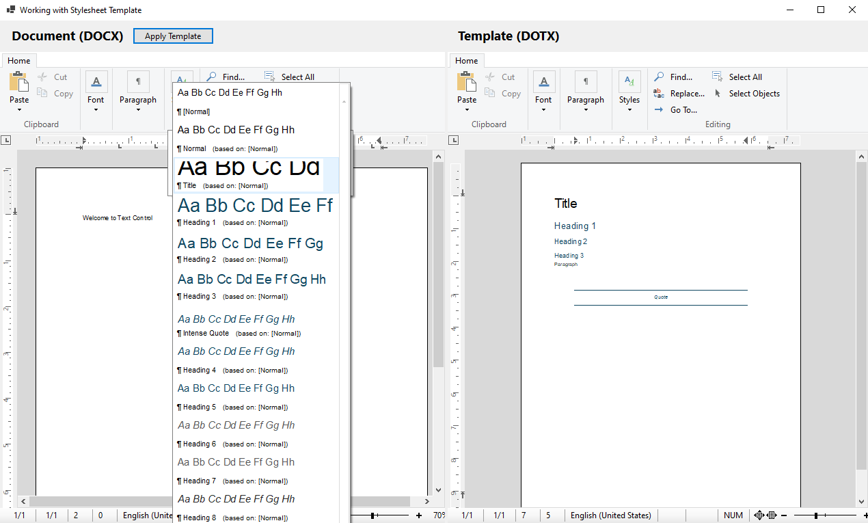This screenshot has height=523, width=868.
Task: Toggle NUM indicator in Template status bar
Action: [x=733, y=515]
